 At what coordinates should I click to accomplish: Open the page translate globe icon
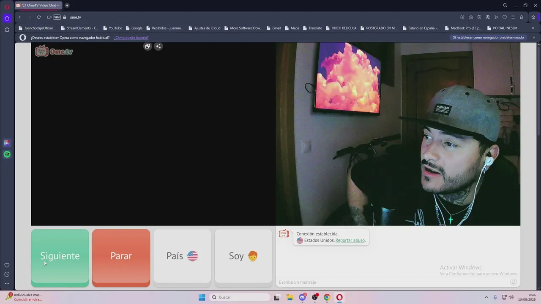pyautogui.click(x=488, y=17)
